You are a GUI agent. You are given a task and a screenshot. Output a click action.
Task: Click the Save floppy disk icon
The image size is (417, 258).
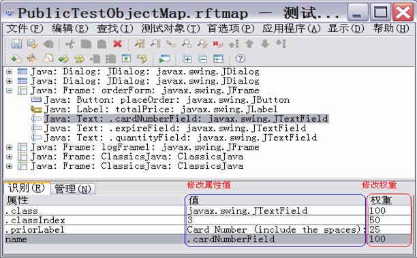tap(16, 44)
